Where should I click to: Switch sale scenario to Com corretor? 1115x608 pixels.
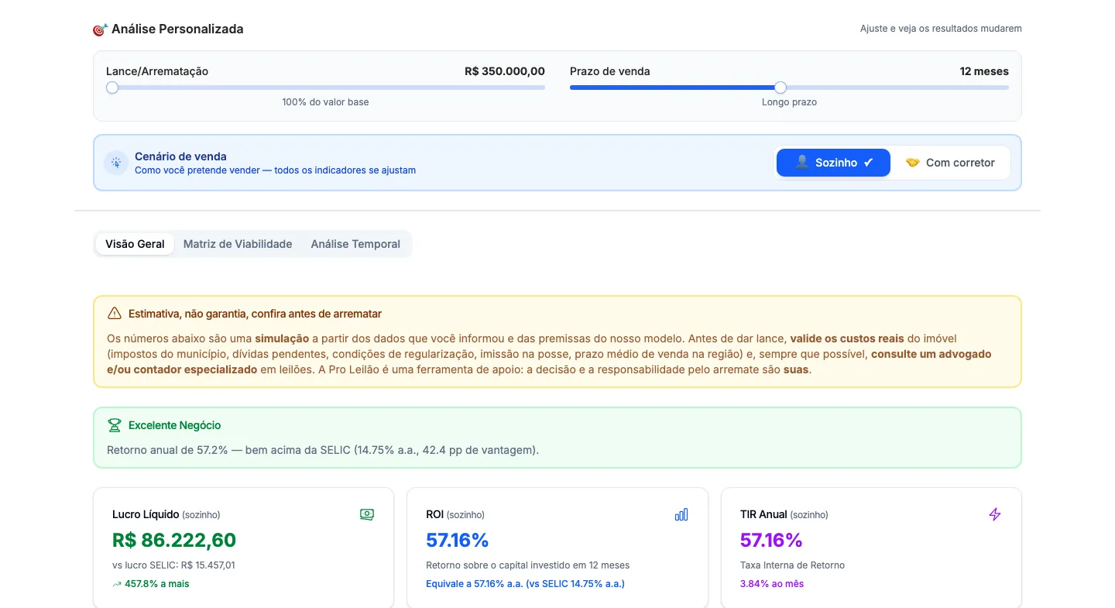click(x=950, y=163)
